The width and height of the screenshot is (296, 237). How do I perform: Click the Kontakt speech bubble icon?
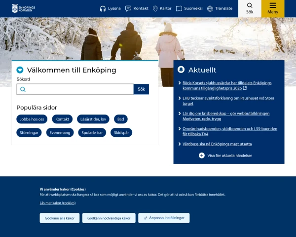128,8
